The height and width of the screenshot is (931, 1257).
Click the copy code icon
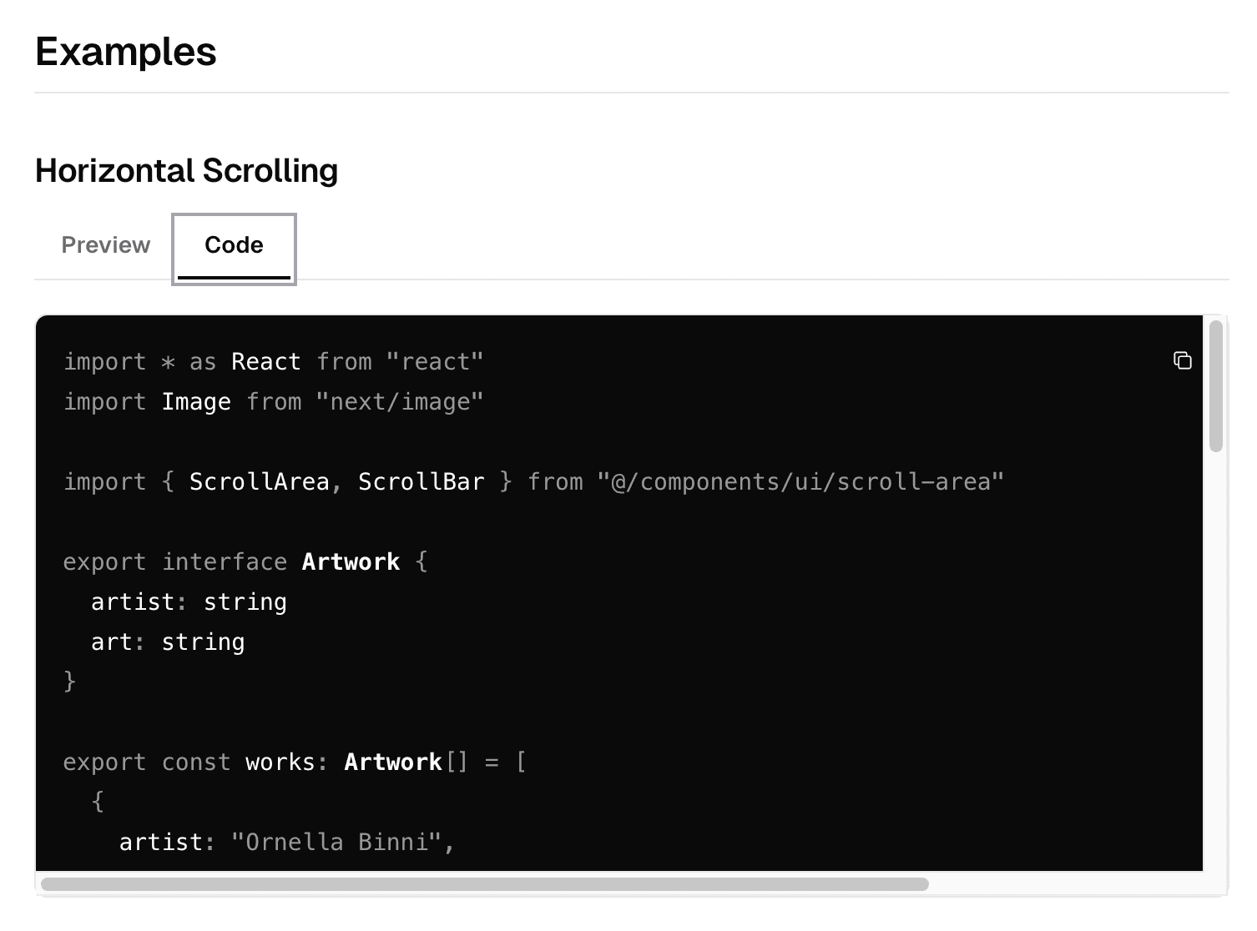pyautogui.click(x=1182, y=360)
